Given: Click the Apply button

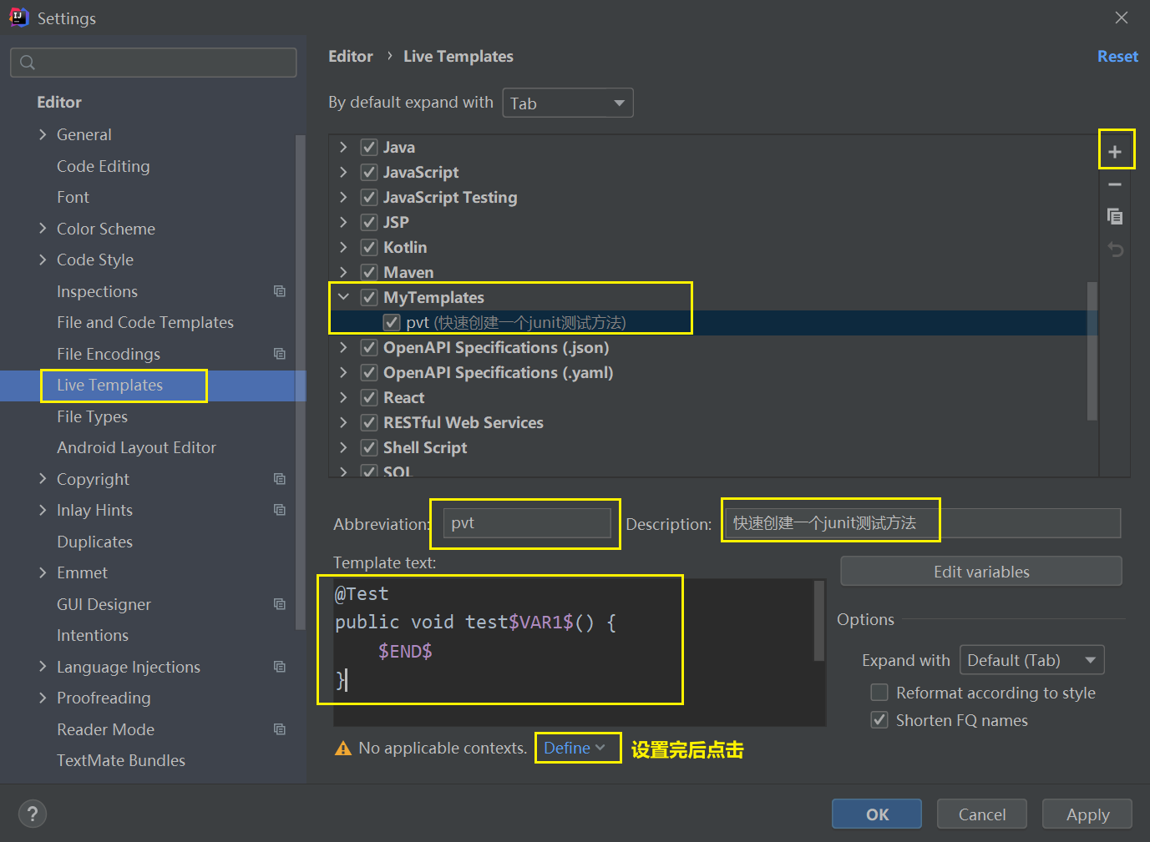Looking at the screenshot, I should click(1087, 814).
